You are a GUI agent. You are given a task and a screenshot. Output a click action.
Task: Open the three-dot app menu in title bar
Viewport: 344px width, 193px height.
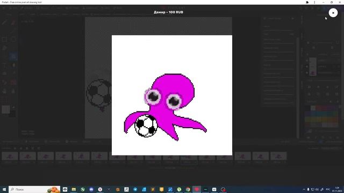[314, 2]
